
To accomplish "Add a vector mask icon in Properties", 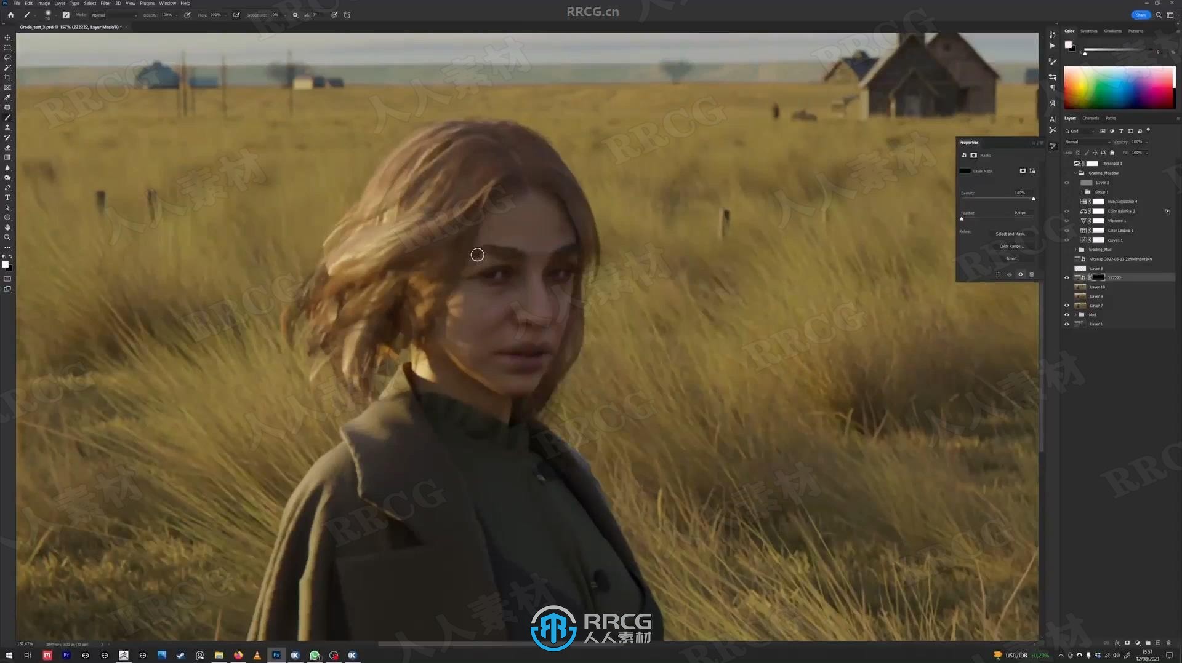I will 1032,171.
